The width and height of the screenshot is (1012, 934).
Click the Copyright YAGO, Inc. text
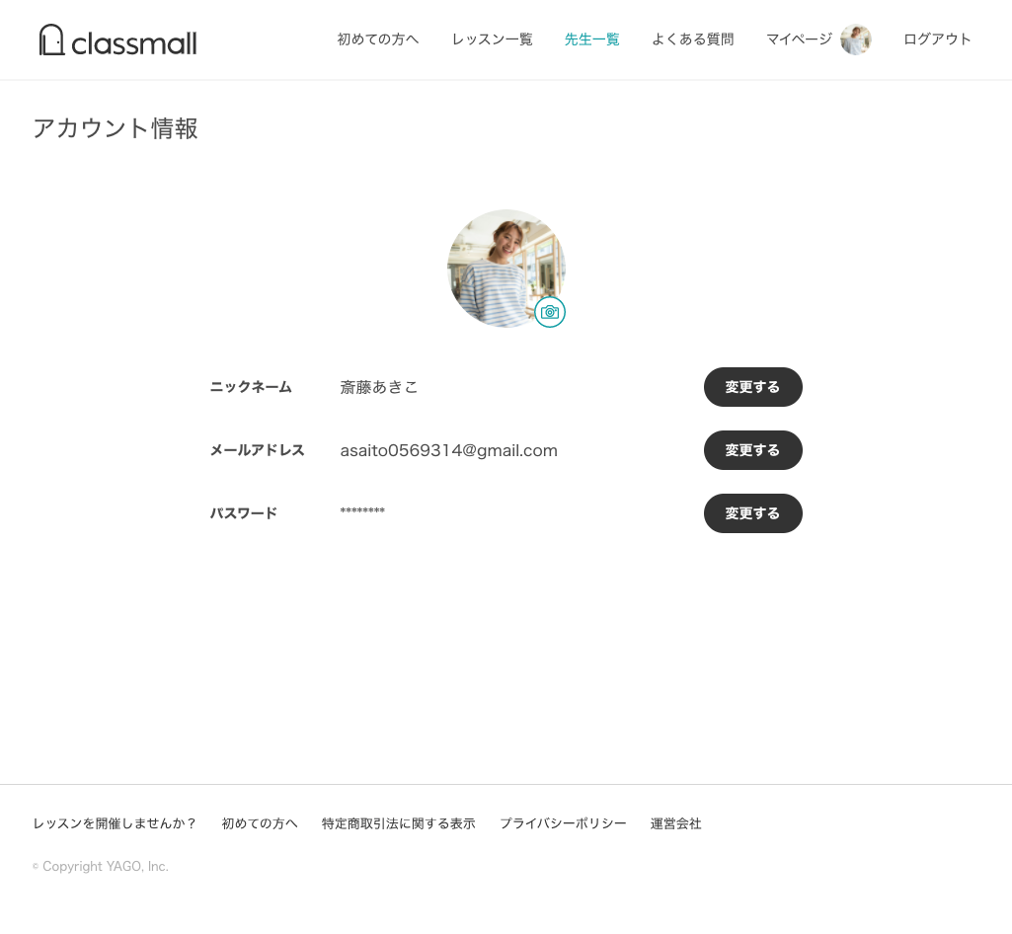click(101, 866)
